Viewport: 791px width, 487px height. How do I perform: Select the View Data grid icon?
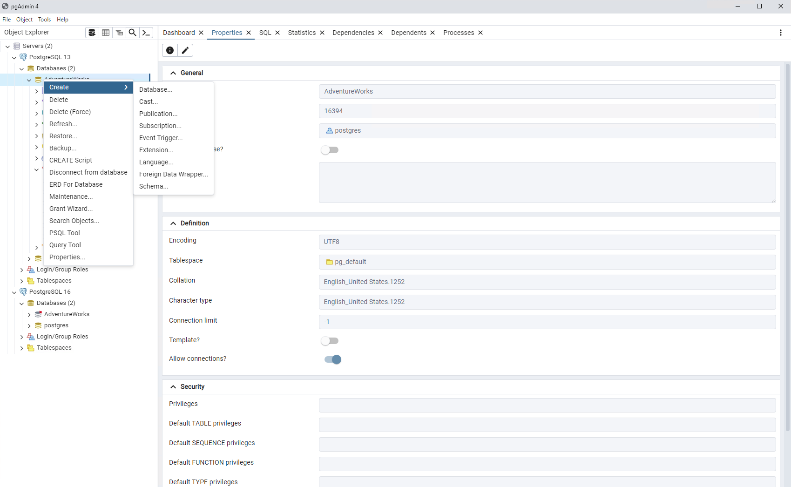[105, 32]
